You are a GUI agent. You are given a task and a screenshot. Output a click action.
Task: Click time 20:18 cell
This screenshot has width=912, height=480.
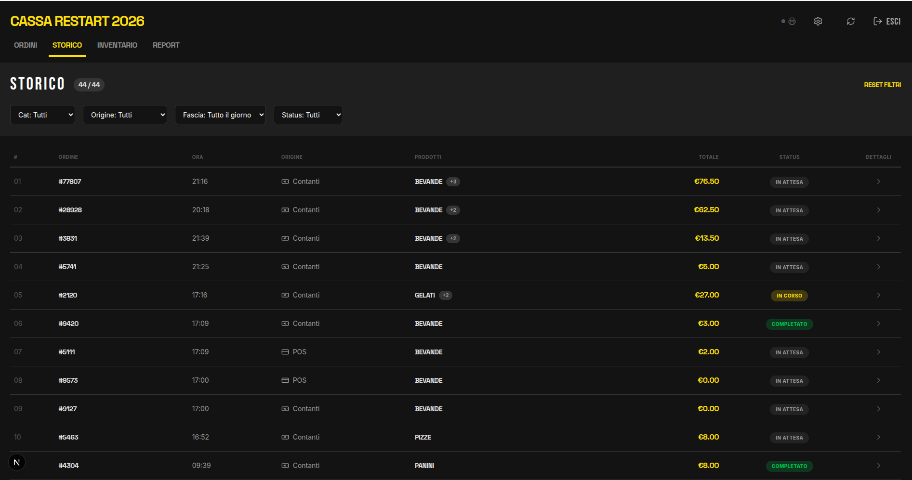(201, 210)
